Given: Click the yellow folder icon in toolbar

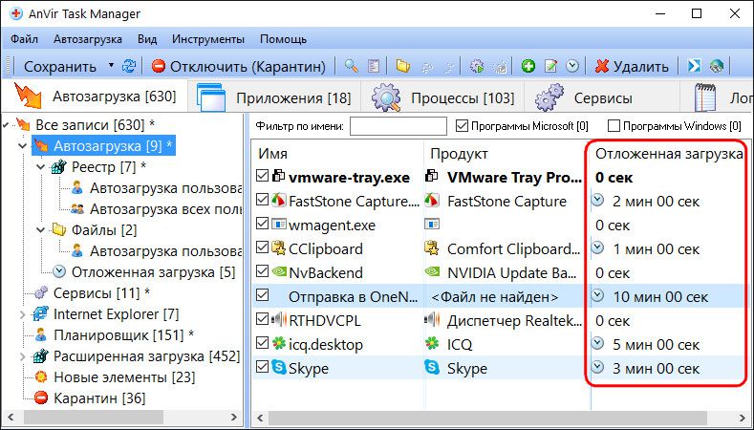Looking at the screenshot, I should pyautogui.click(x=402, y=66).
